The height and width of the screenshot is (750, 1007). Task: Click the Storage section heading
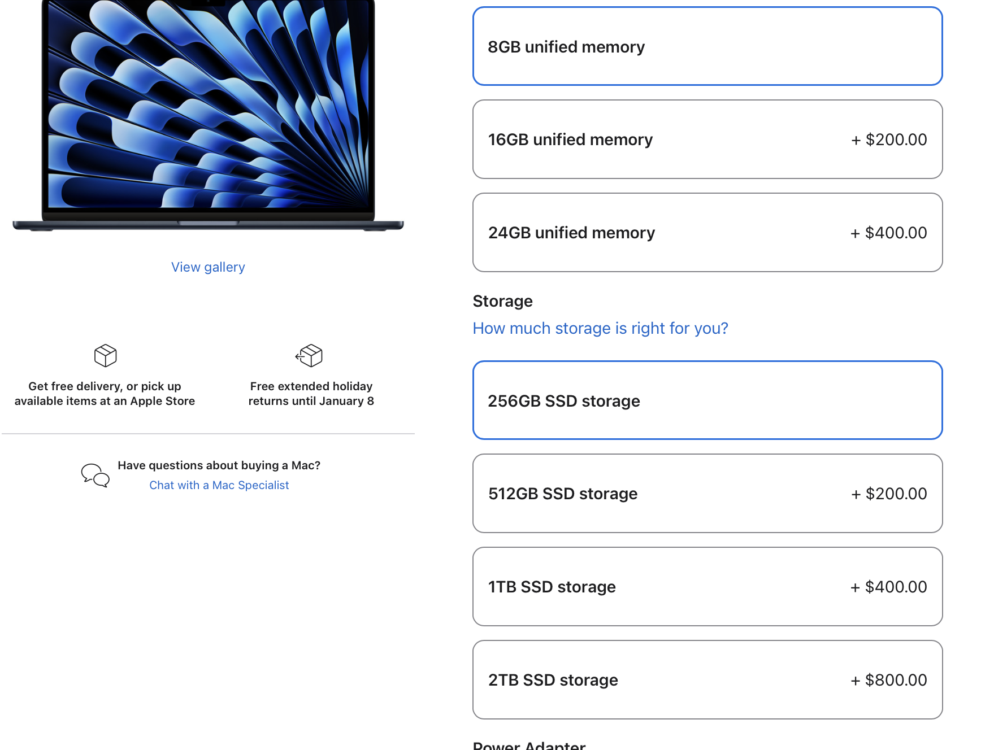coord(502,301)
